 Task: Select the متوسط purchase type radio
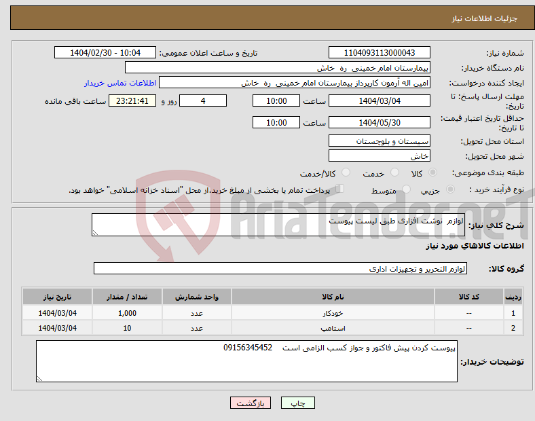pyautogui.click(x=406, y=189)
